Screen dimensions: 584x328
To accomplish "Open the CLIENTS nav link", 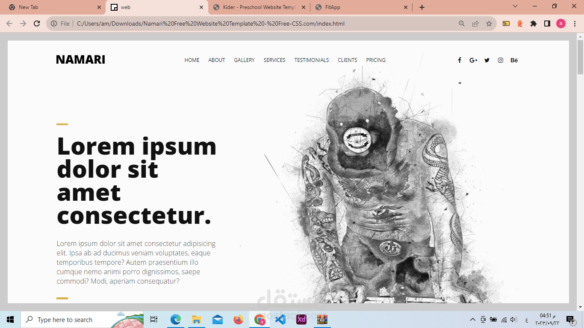I will (x=348, y=60).
